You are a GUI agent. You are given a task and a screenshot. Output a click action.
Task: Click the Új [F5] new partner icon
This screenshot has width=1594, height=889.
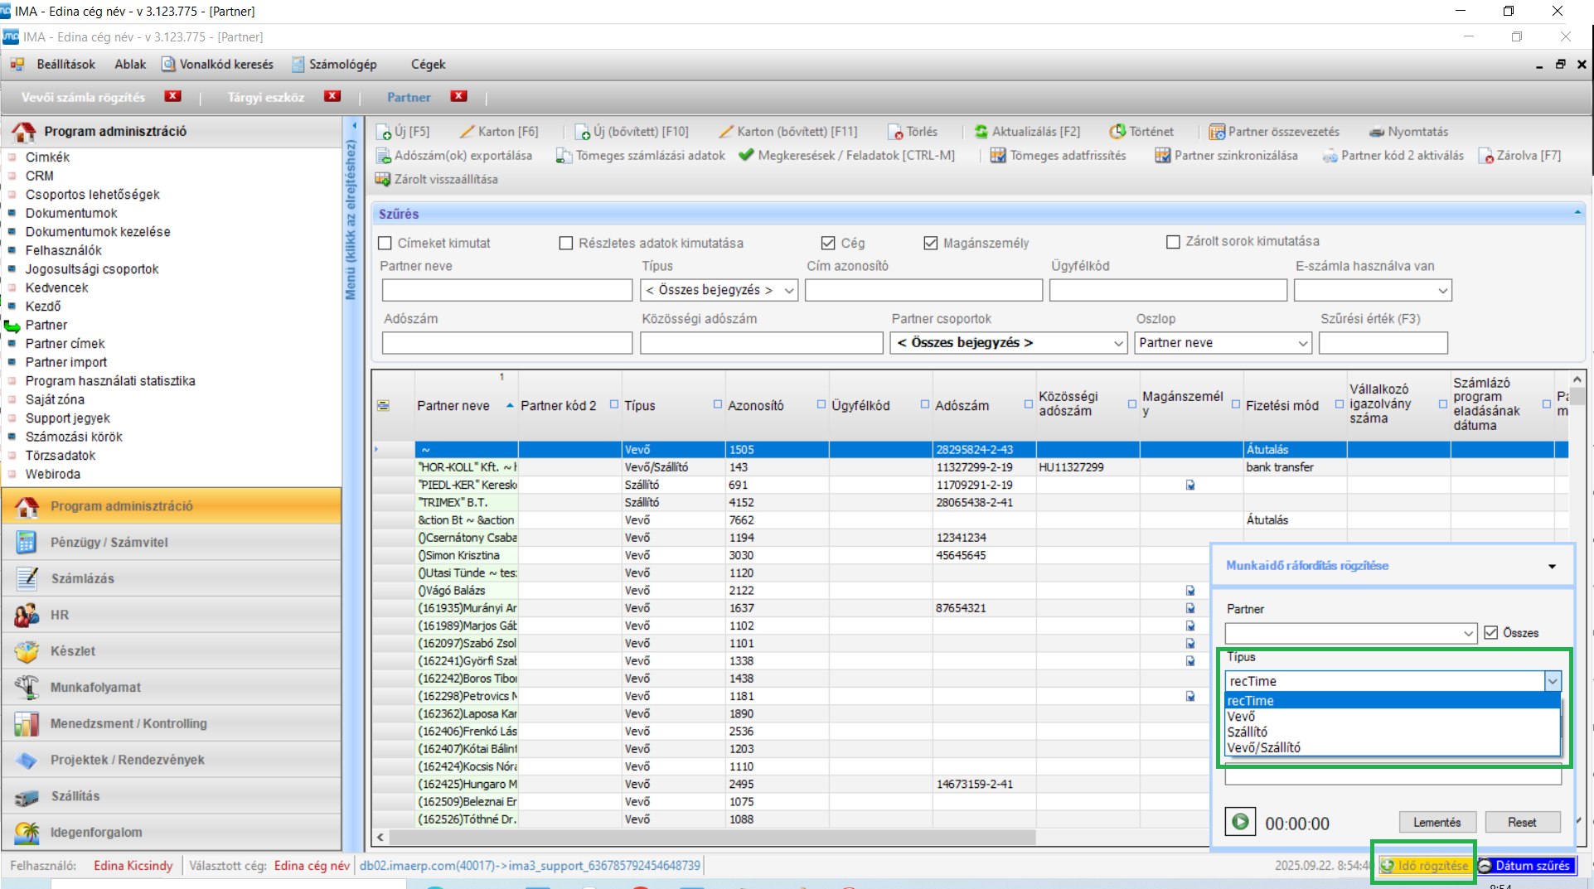click(384, 132)
